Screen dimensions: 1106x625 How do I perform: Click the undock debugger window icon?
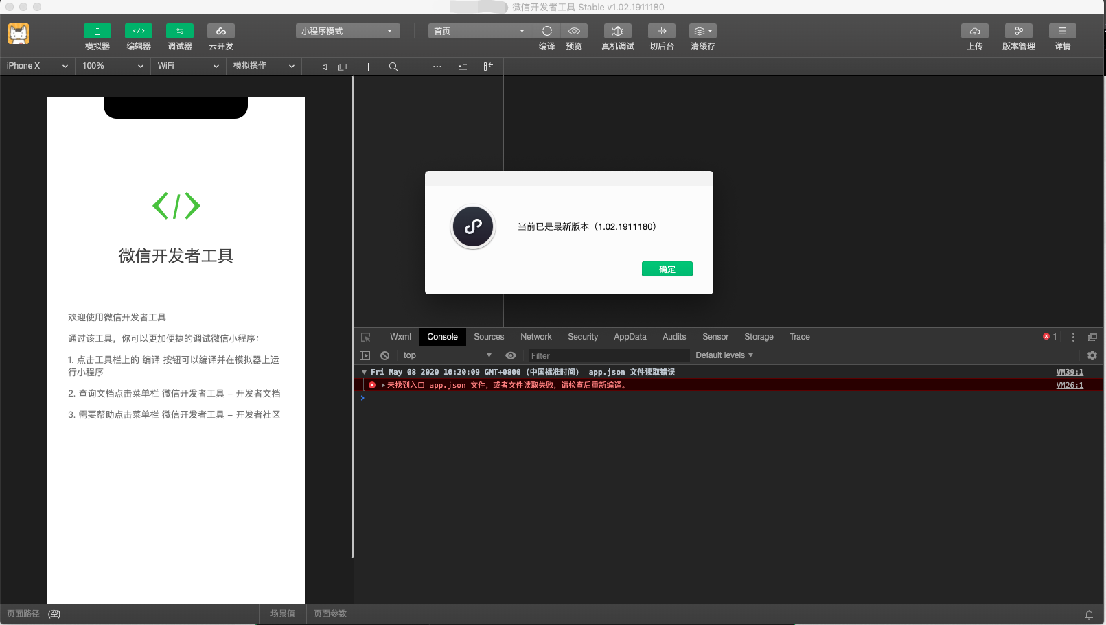point(1092,337)
